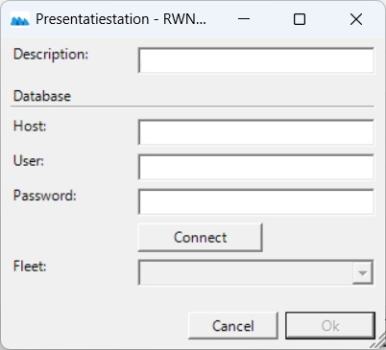Maximize the Presentatiestation window
This screenshot has height=350, width=386.
[x=300, y=19]
